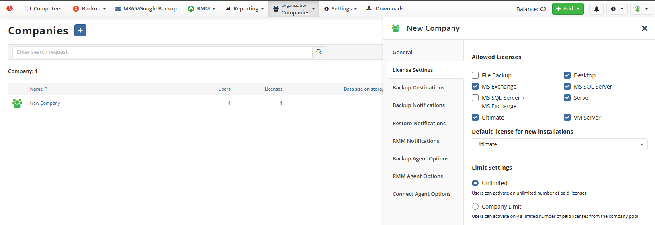
Task: Click the company search input field
Action: point(162,52)
